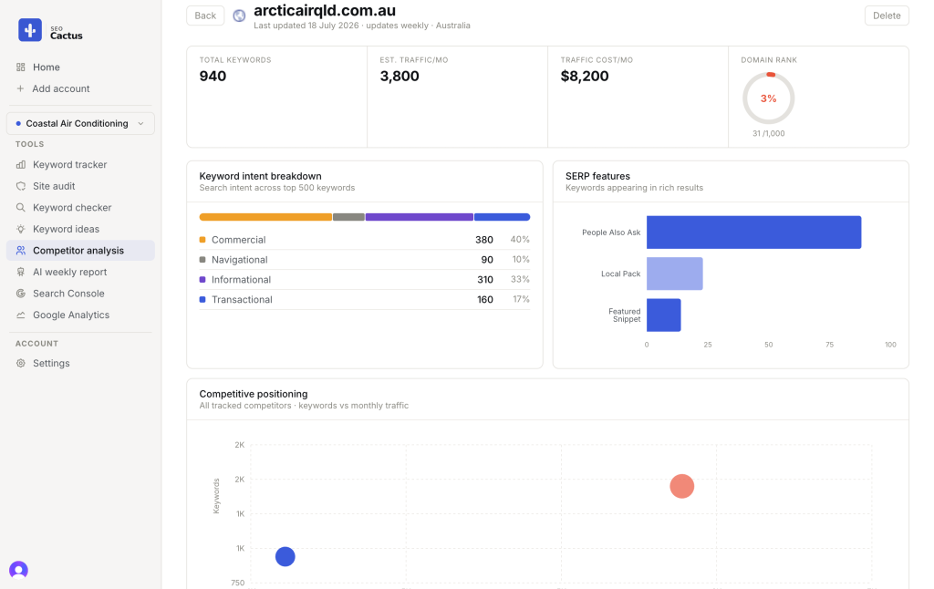934x589 pixels.
Task: Open the Keyword ideas lightbulb icon
Action: 21,229
